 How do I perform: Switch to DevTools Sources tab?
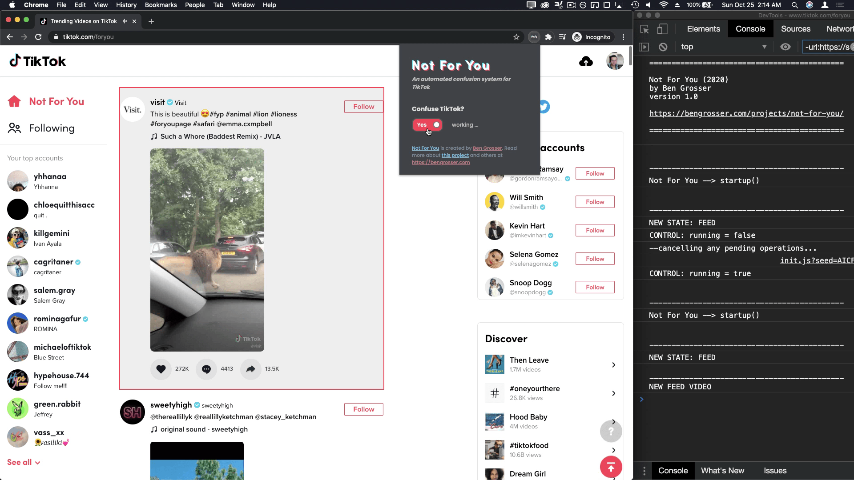[x=795, y=29]
